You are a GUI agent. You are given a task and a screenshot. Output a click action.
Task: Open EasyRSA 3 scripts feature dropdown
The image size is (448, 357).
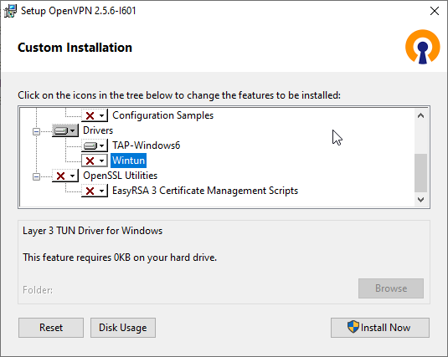pos(95,191)
